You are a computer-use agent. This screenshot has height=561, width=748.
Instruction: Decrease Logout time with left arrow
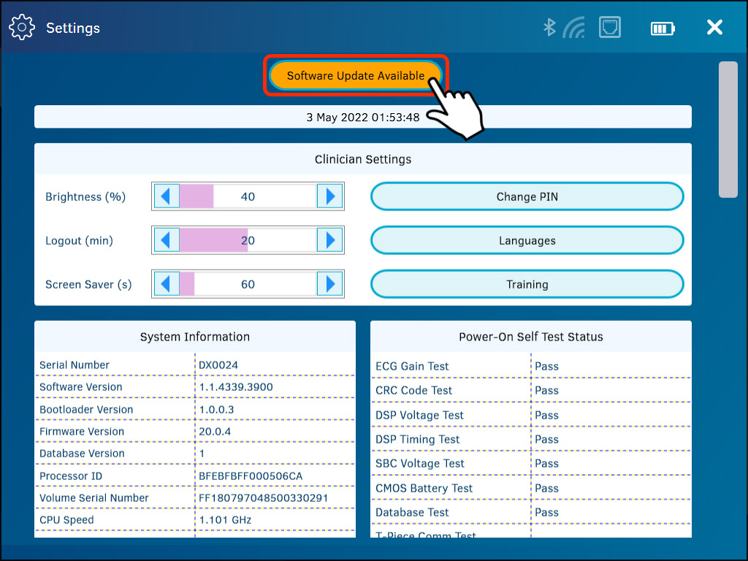(x=167, y=240)
